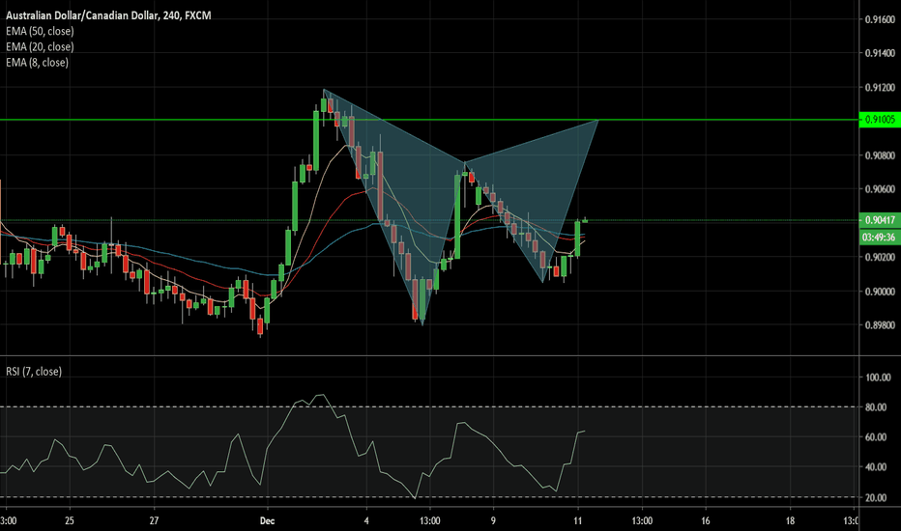Click the 0.89800 price axis value
Screen dimensions: 901x531
coord(881,325)
